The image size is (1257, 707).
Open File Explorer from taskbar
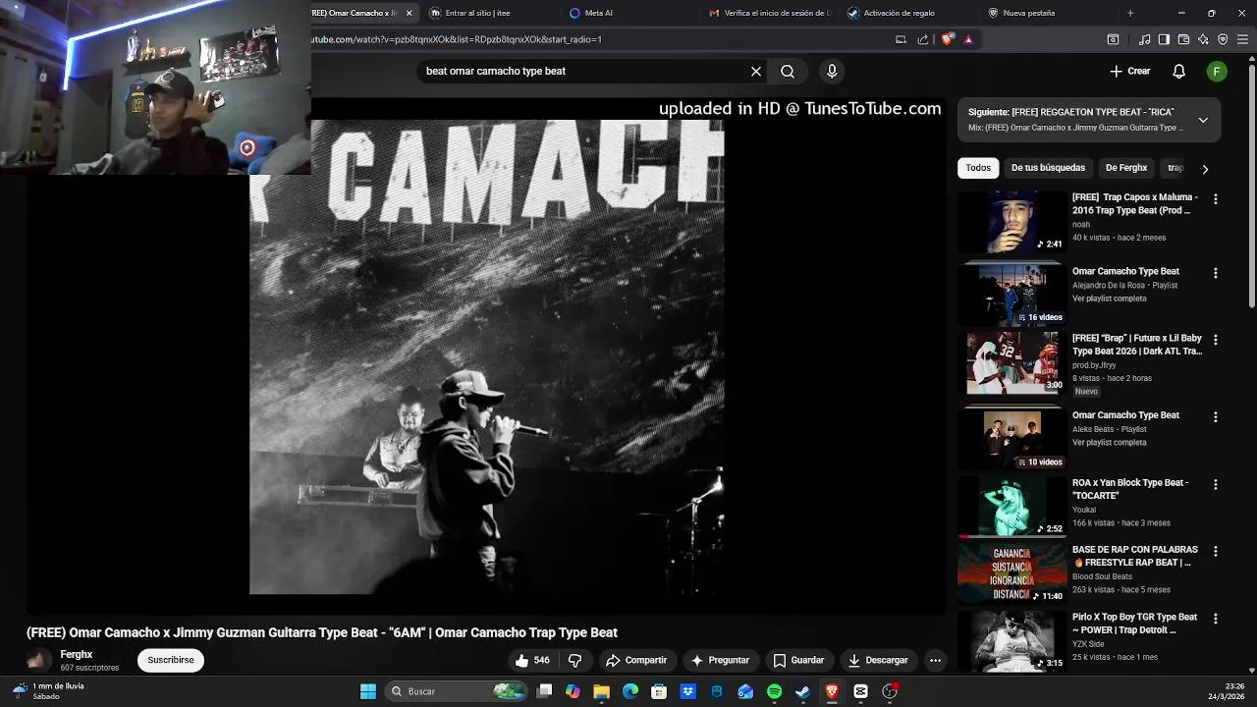coord(601,691)
